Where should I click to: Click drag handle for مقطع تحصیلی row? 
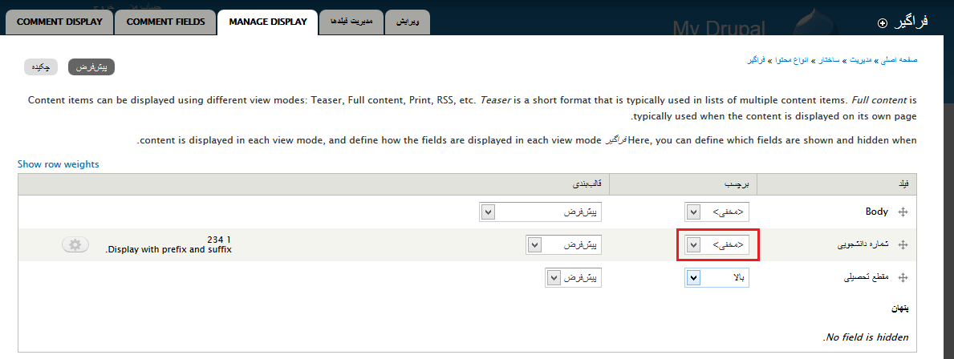(903, 277)
